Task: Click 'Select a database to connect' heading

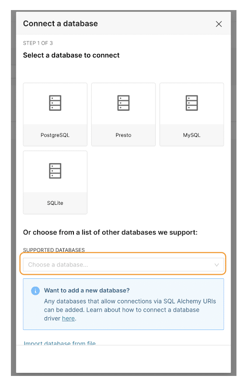Action: tap(71, 55)
